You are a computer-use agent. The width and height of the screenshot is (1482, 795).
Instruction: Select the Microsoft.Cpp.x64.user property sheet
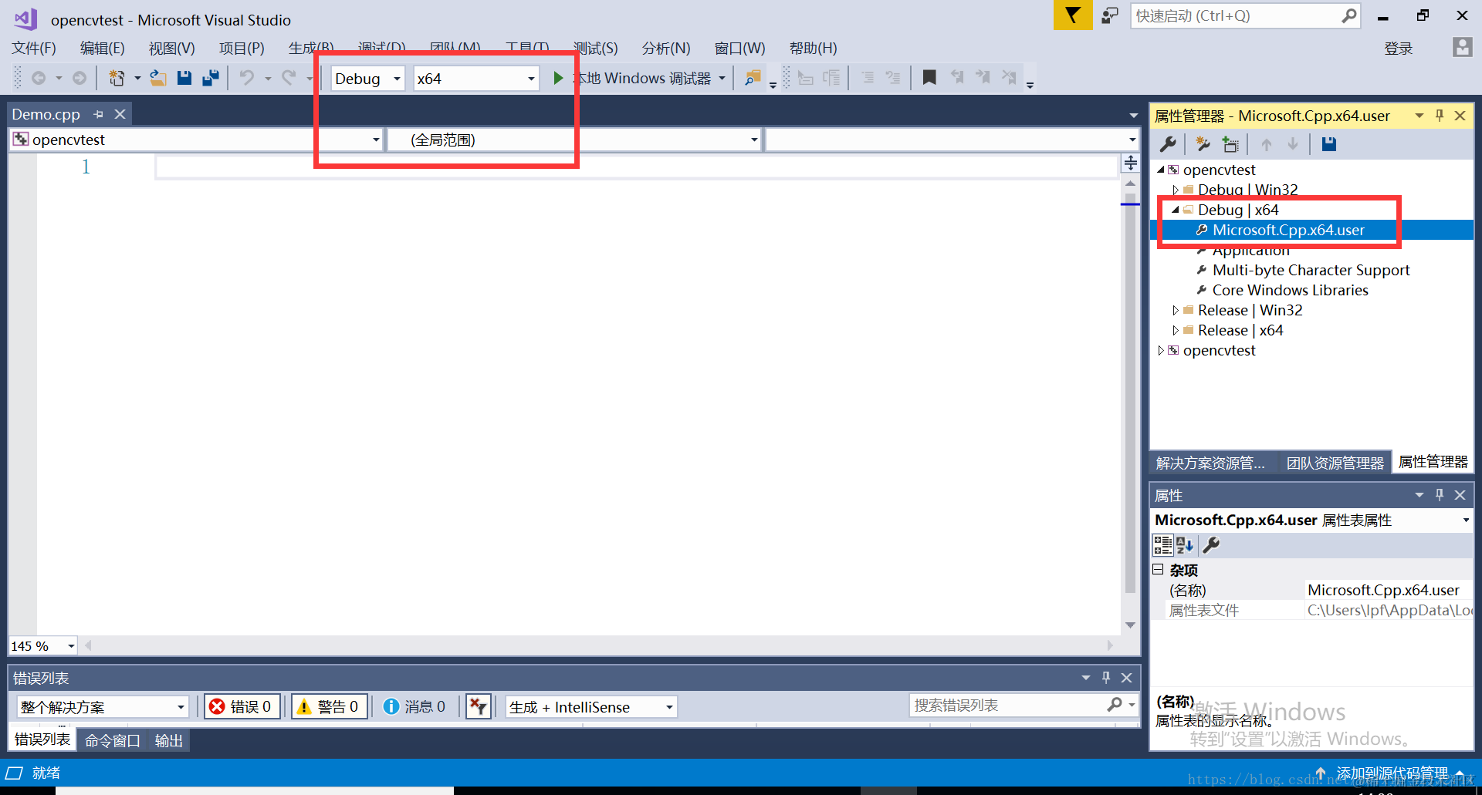point(1287,230)
